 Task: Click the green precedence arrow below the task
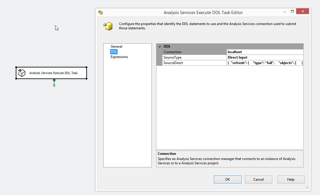point(54,84)
